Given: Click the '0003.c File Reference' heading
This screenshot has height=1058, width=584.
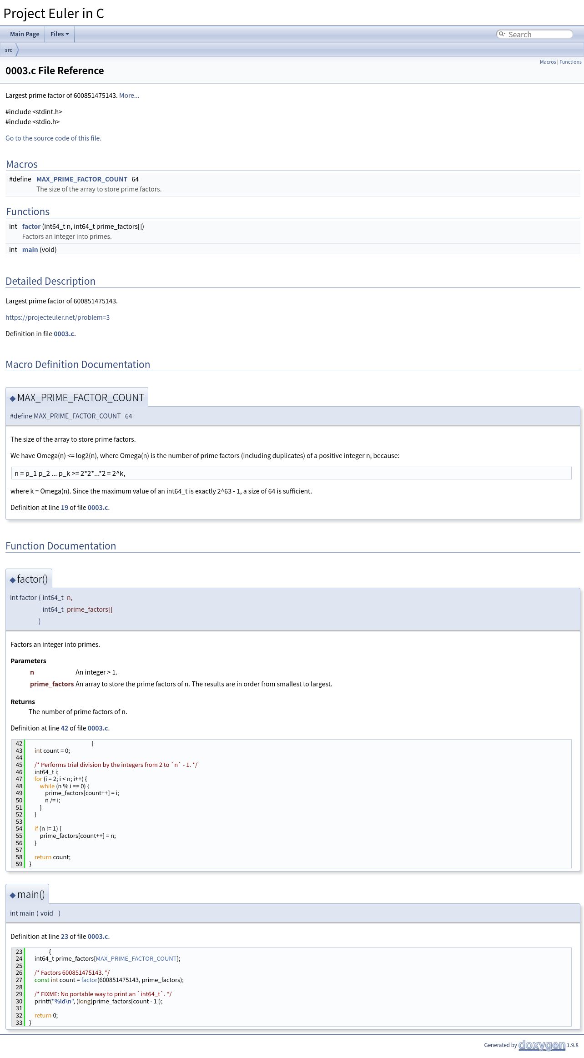Looking at the screenshot, I should (x=55, y=71).
